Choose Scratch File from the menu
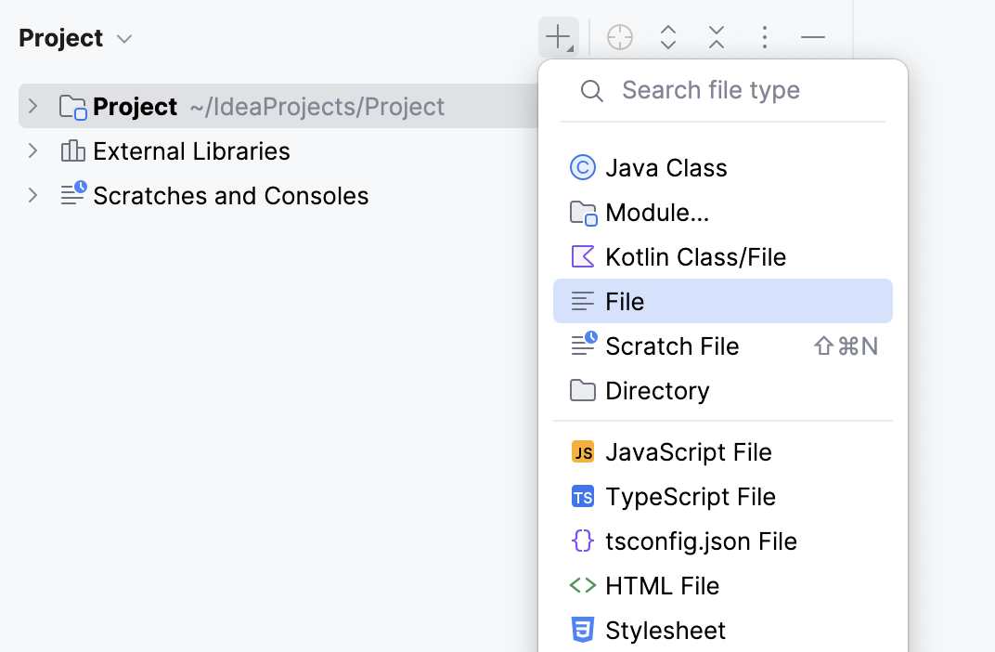995x652 pixels. coord(672,346)
